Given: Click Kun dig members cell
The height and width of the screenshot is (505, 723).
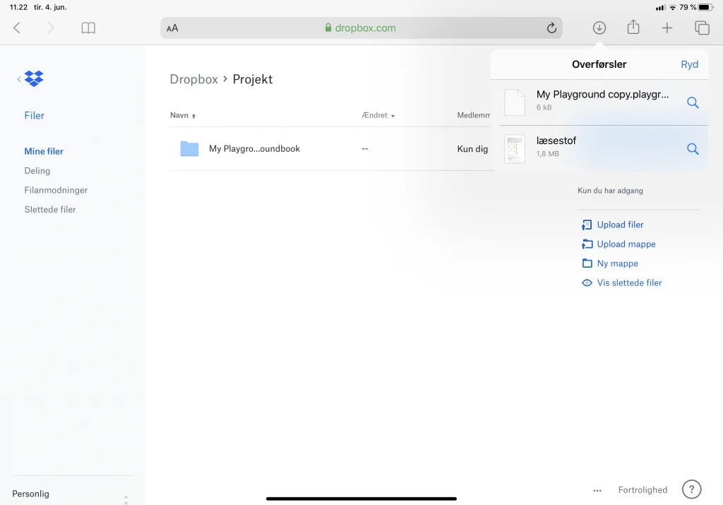Looking at the screenshot, I should point(472,148).
